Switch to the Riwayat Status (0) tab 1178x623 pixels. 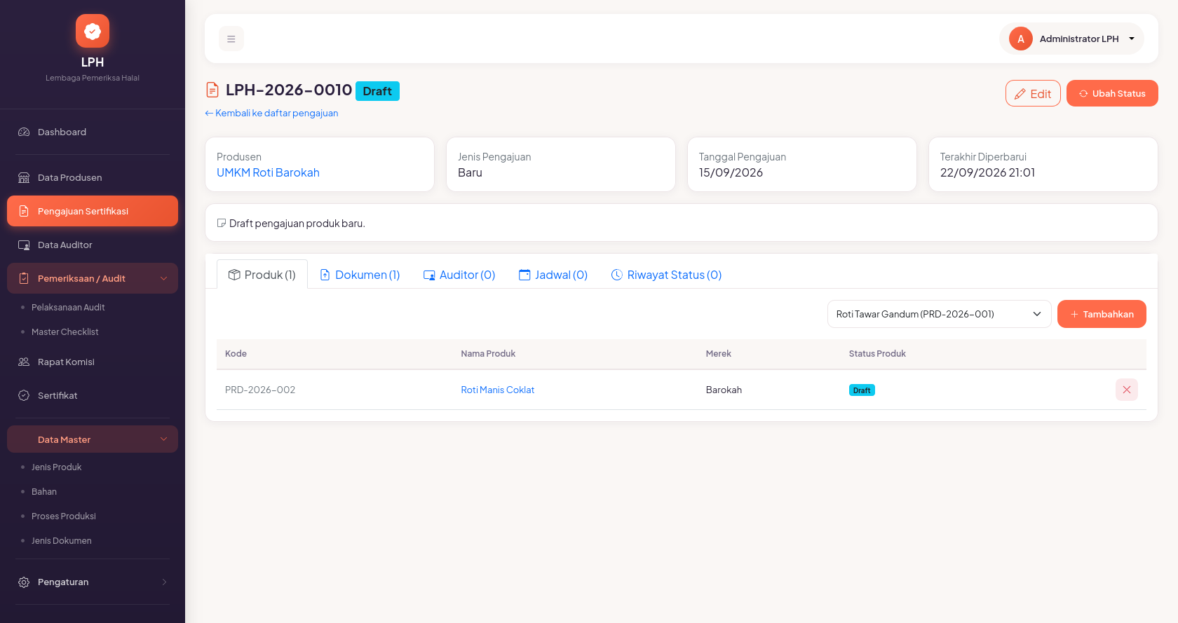click(x=666, y=275)
